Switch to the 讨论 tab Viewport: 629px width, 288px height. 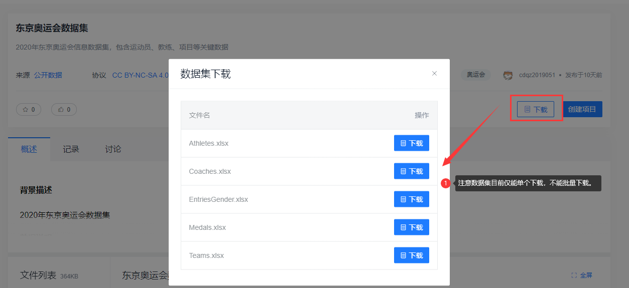pos(113,149)
